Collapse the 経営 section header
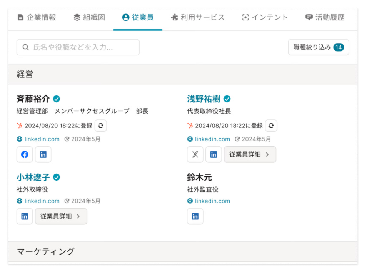Viewport: 367px width, 268px height. tap(25, 74)
